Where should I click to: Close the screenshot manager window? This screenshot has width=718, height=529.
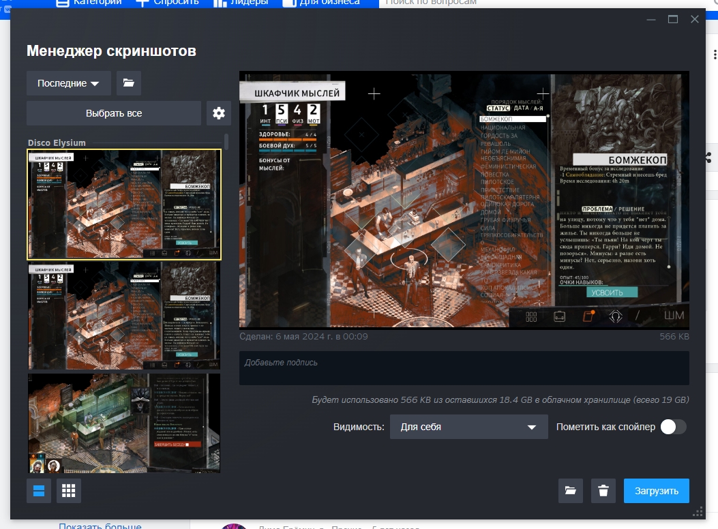point(695,19)
